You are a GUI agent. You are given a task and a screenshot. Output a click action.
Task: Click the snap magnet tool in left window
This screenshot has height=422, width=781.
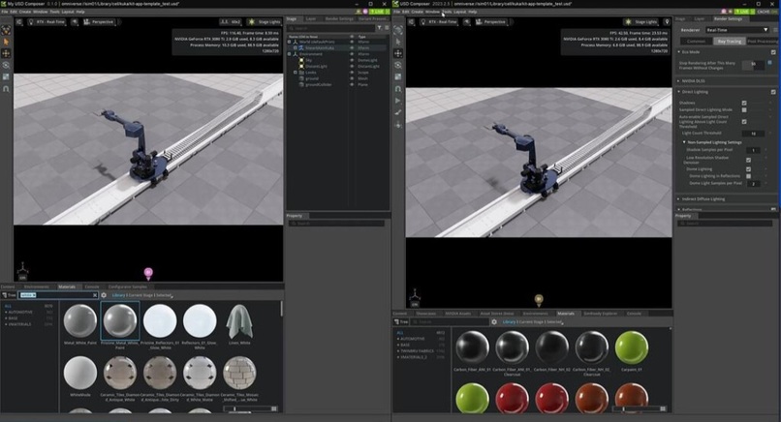[x=6, y=89]
